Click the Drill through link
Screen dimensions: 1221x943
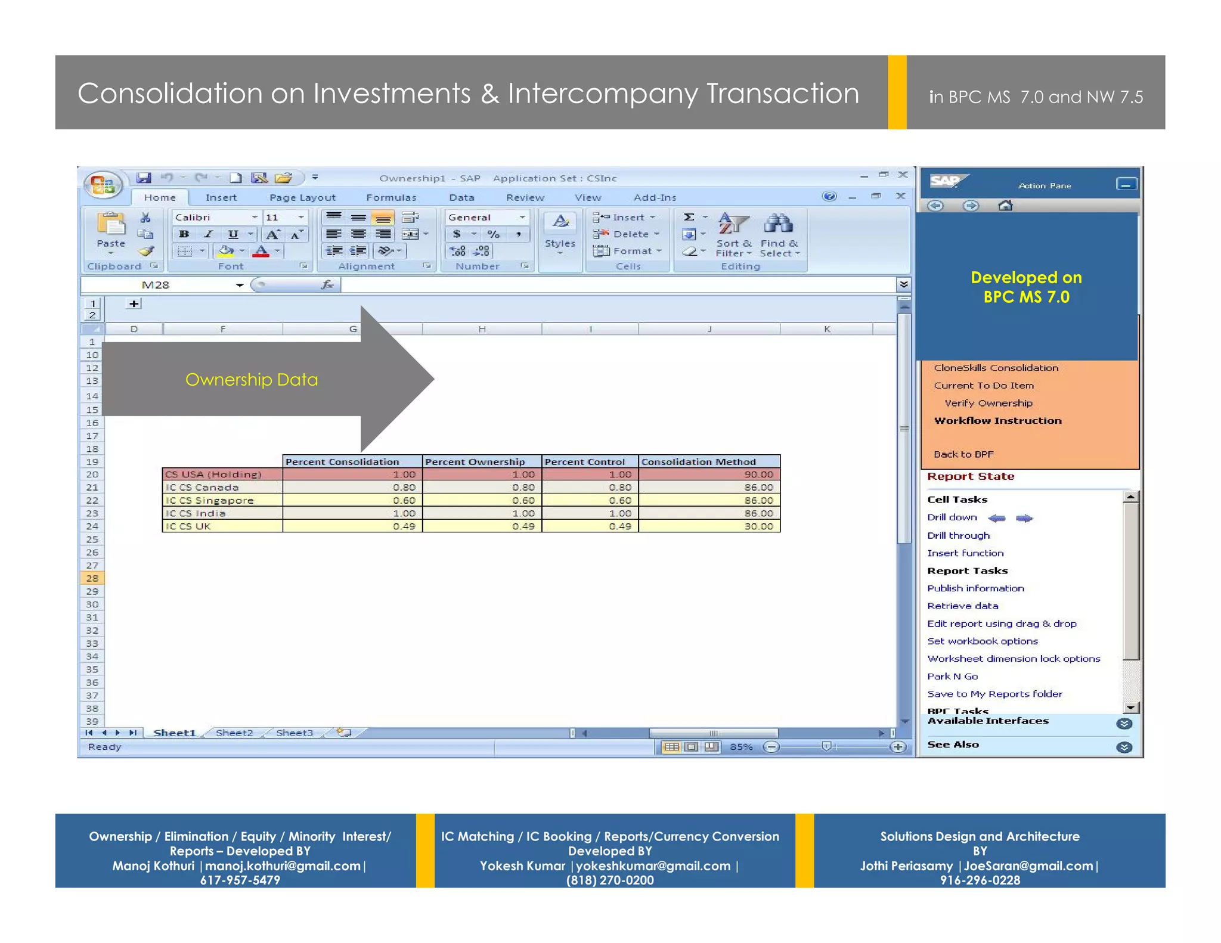[x=958, y=535]
